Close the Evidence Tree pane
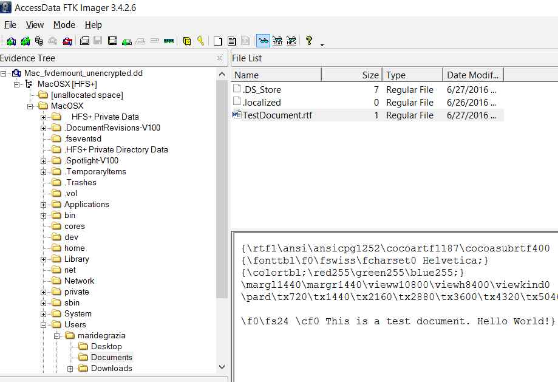This screenshot has width=558, height=382. (x=220, y=58)
